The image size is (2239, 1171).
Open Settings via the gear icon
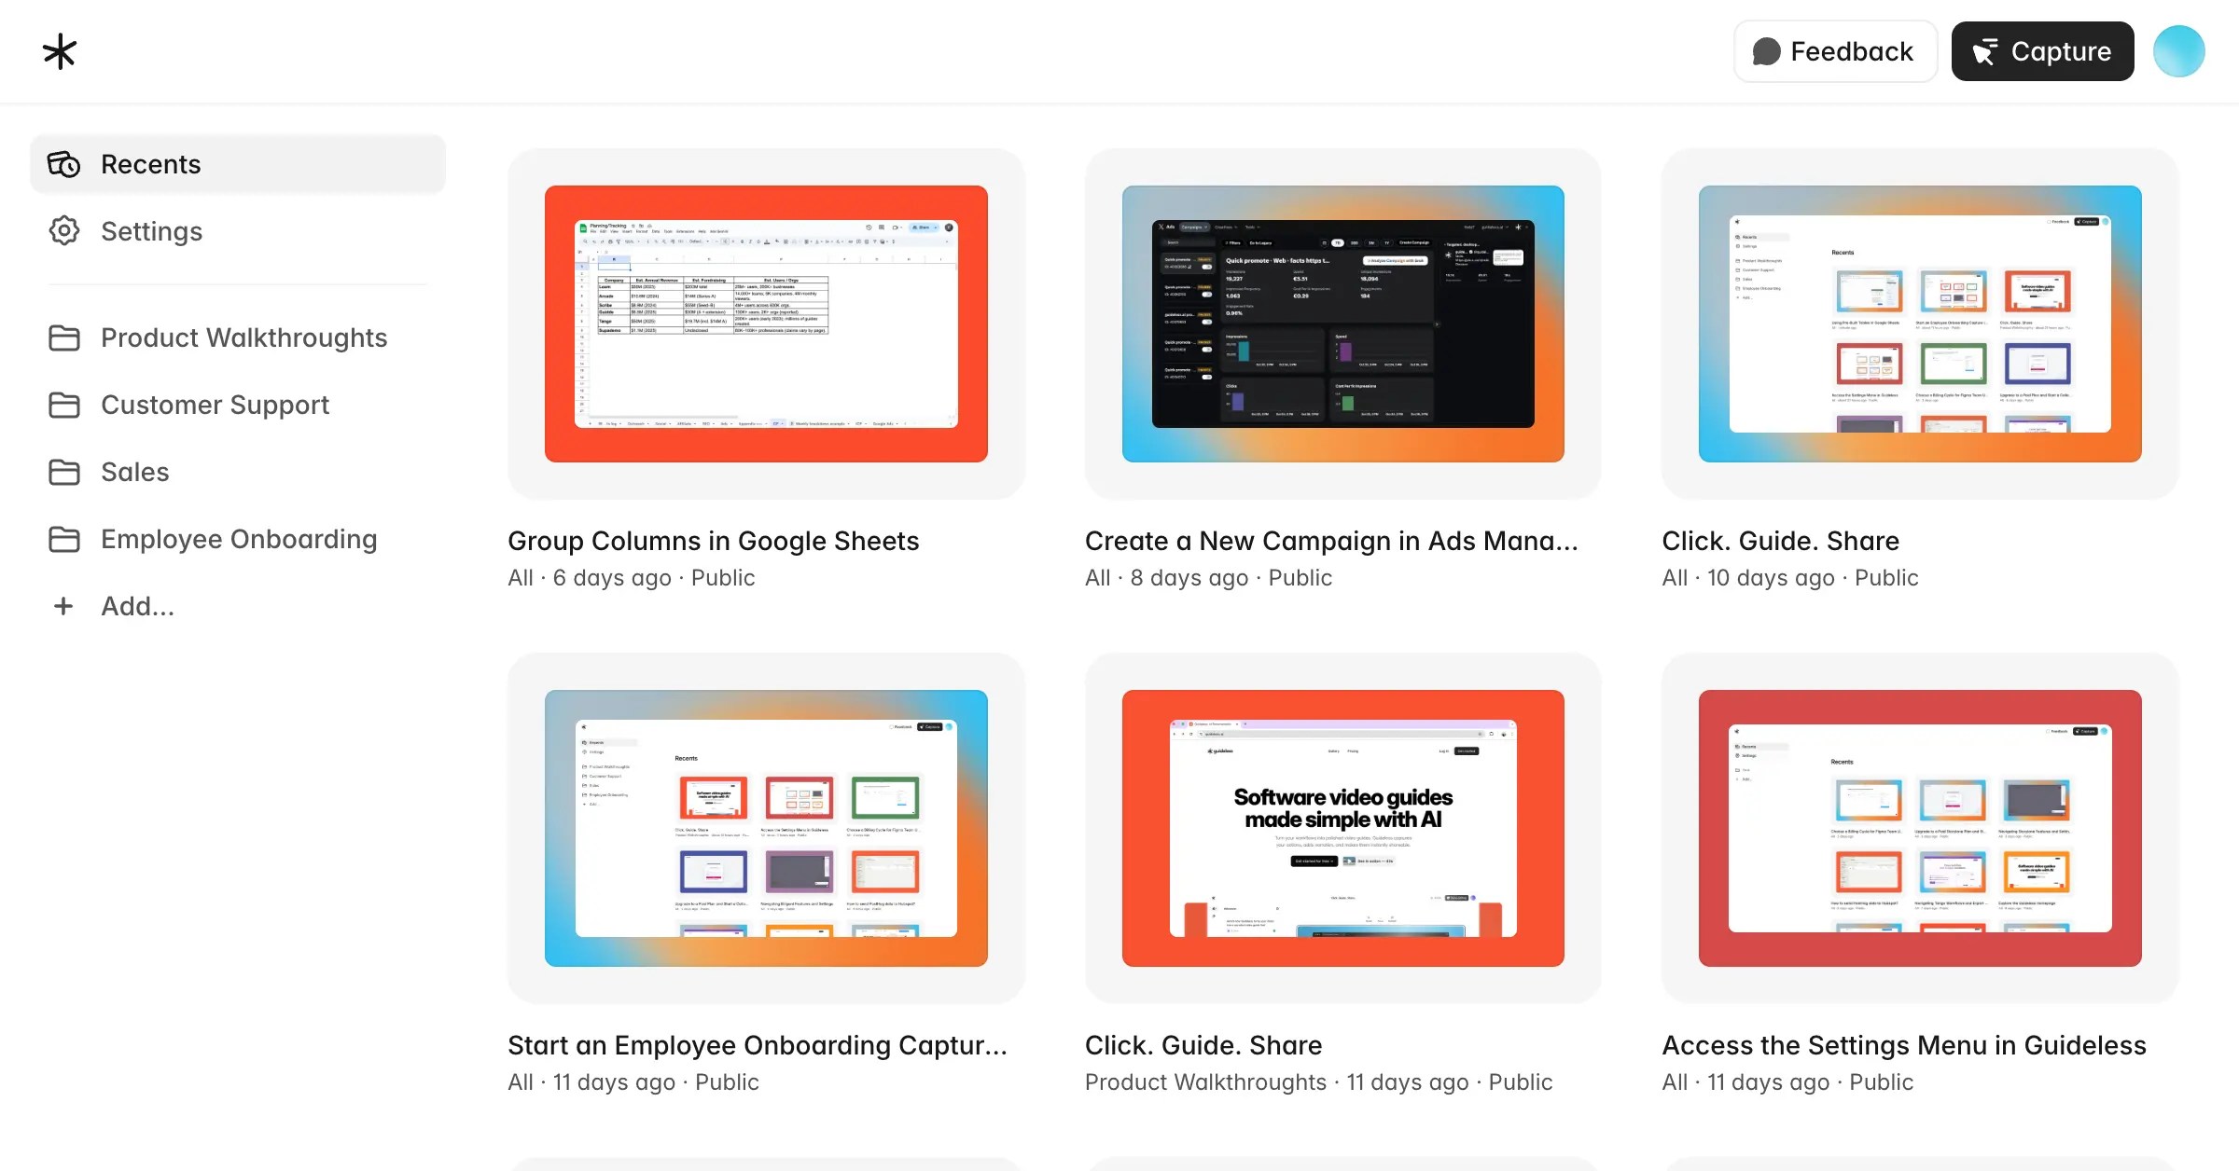coord(64,230)
